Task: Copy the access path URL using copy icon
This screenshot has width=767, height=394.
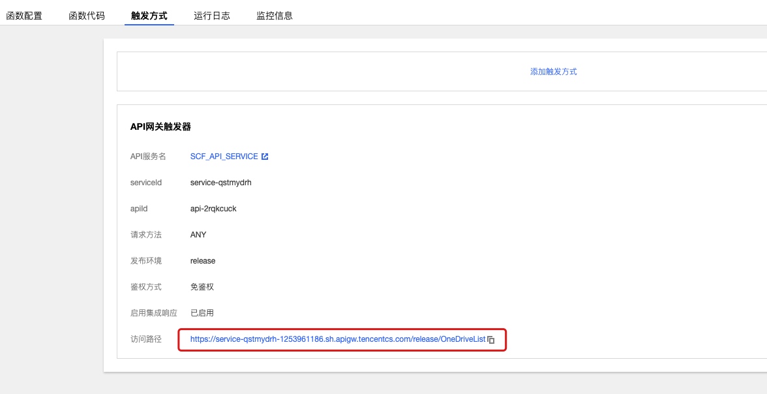Action: tap(491, 340)
